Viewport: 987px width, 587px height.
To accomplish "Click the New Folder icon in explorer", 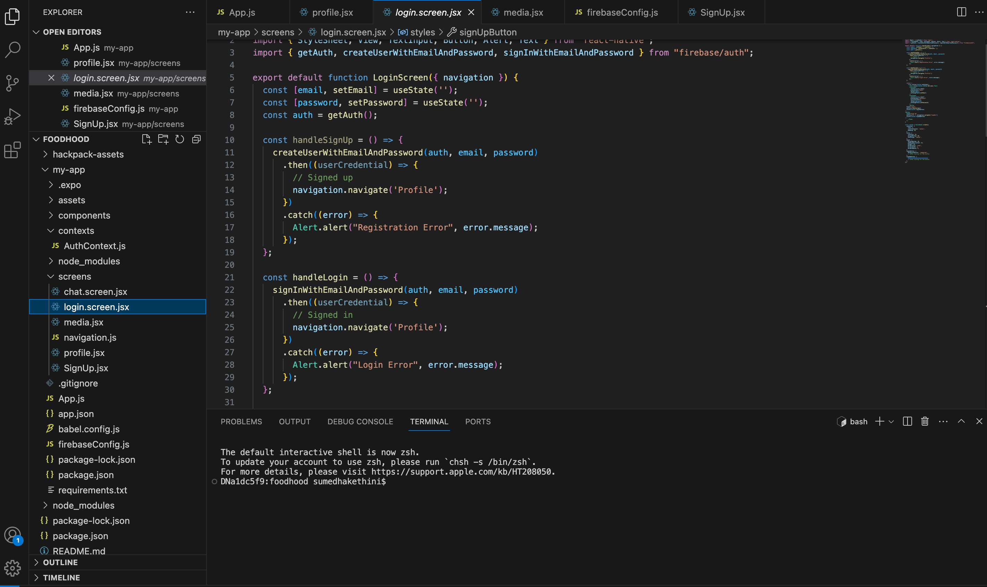I will 163,139.
